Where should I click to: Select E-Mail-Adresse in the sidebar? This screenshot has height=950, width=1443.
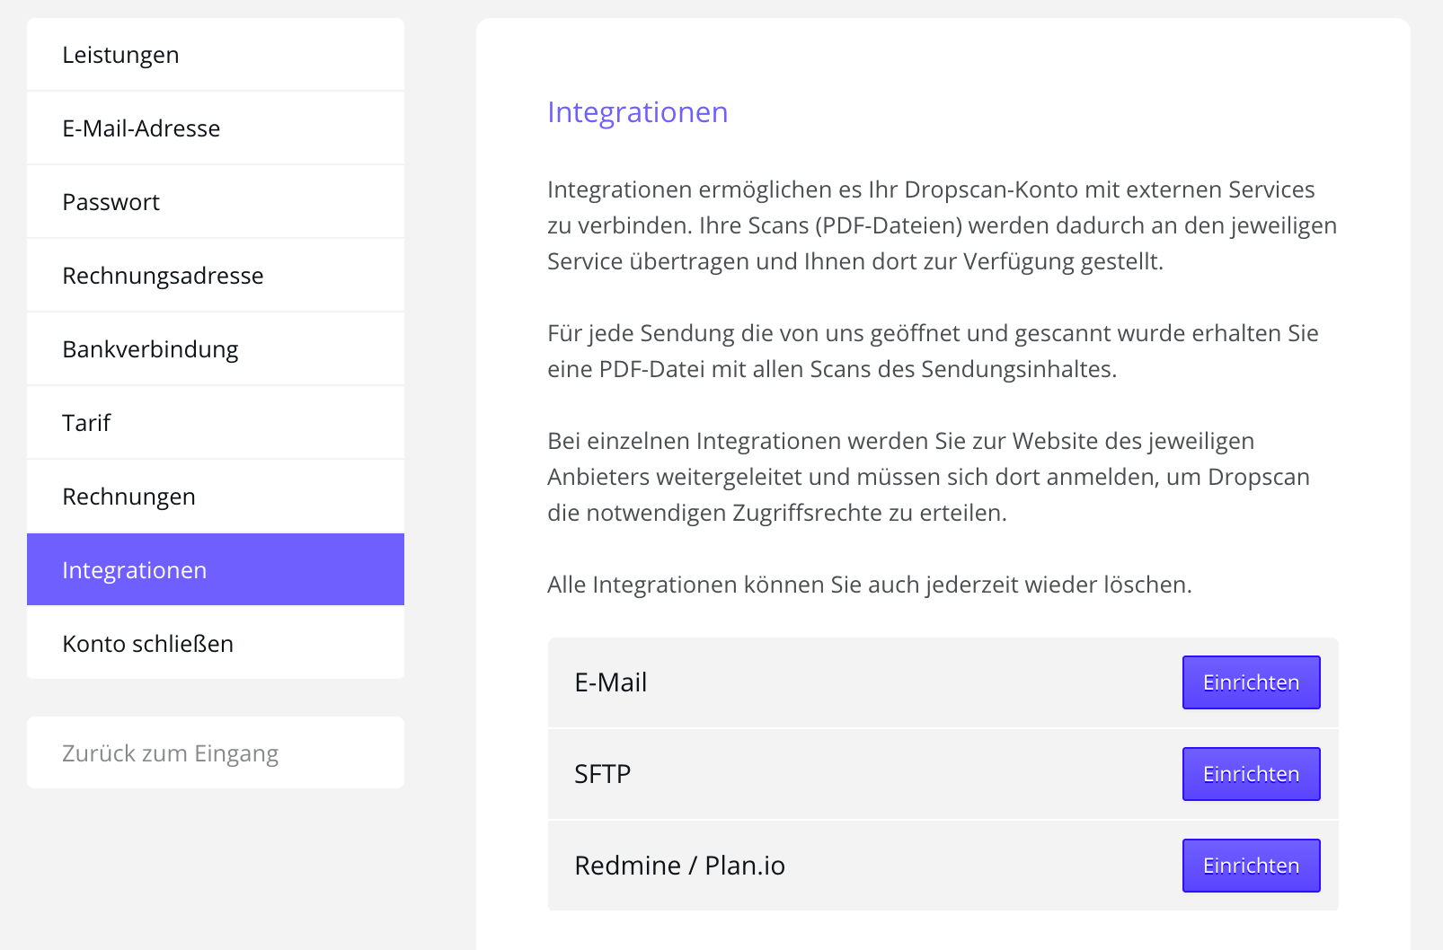click(140, 128)
